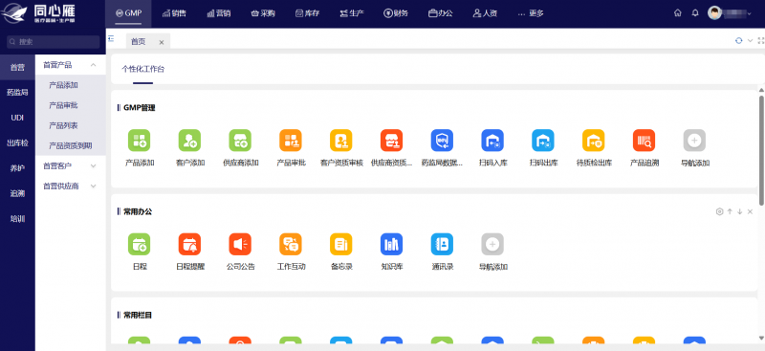Switch to the 库存 top menu
The image size is (765, 351).
click(x=307, y=13)
